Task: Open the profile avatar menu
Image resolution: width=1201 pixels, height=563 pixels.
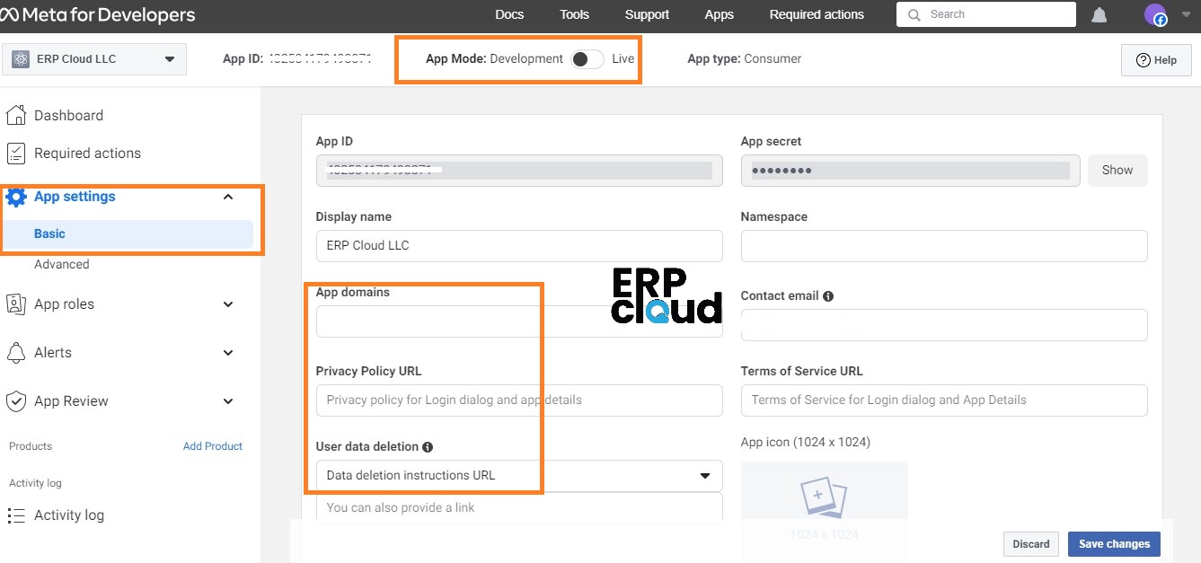Action: (x=1155, y=15)
